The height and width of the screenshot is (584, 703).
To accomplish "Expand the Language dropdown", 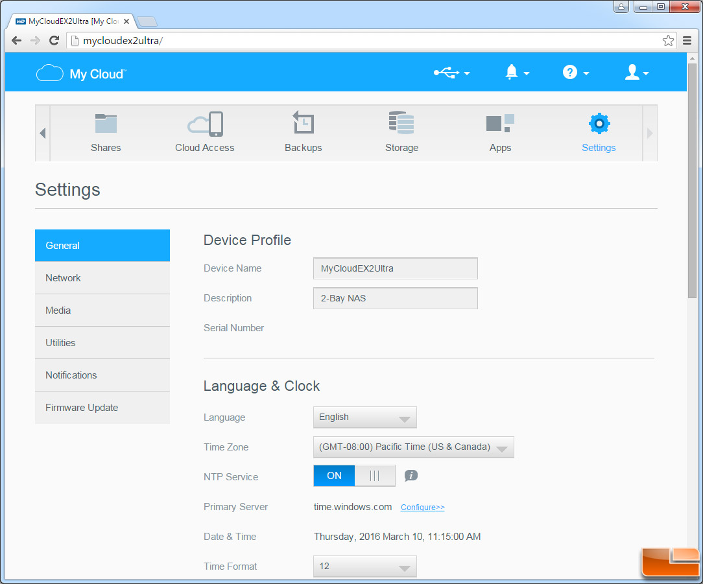I will (365, 417).
